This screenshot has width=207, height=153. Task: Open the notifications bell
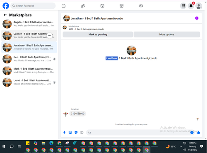tap(191, 6)
